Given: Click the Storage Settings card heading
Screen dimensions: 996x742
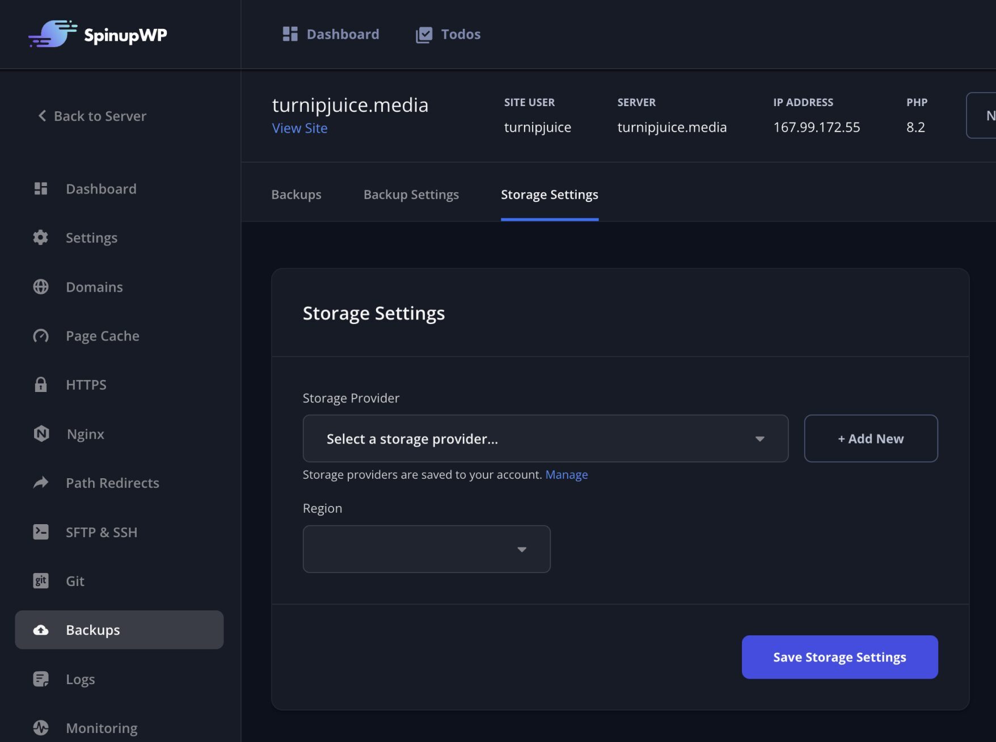Looking at the screenshot, I should 374,313.
